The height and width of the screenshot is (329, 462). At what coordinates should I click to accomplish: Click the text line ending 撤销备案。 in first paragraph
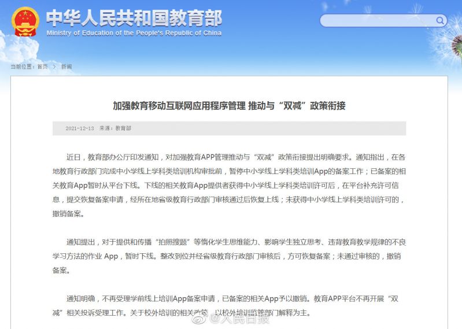(68, 214)
